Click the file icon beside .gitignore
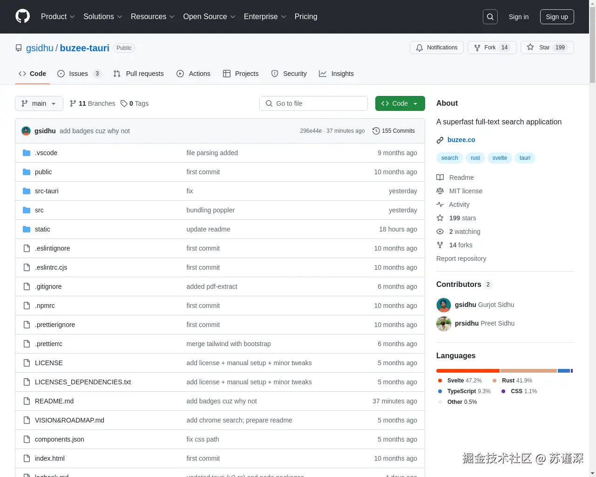 click(27, 286)
